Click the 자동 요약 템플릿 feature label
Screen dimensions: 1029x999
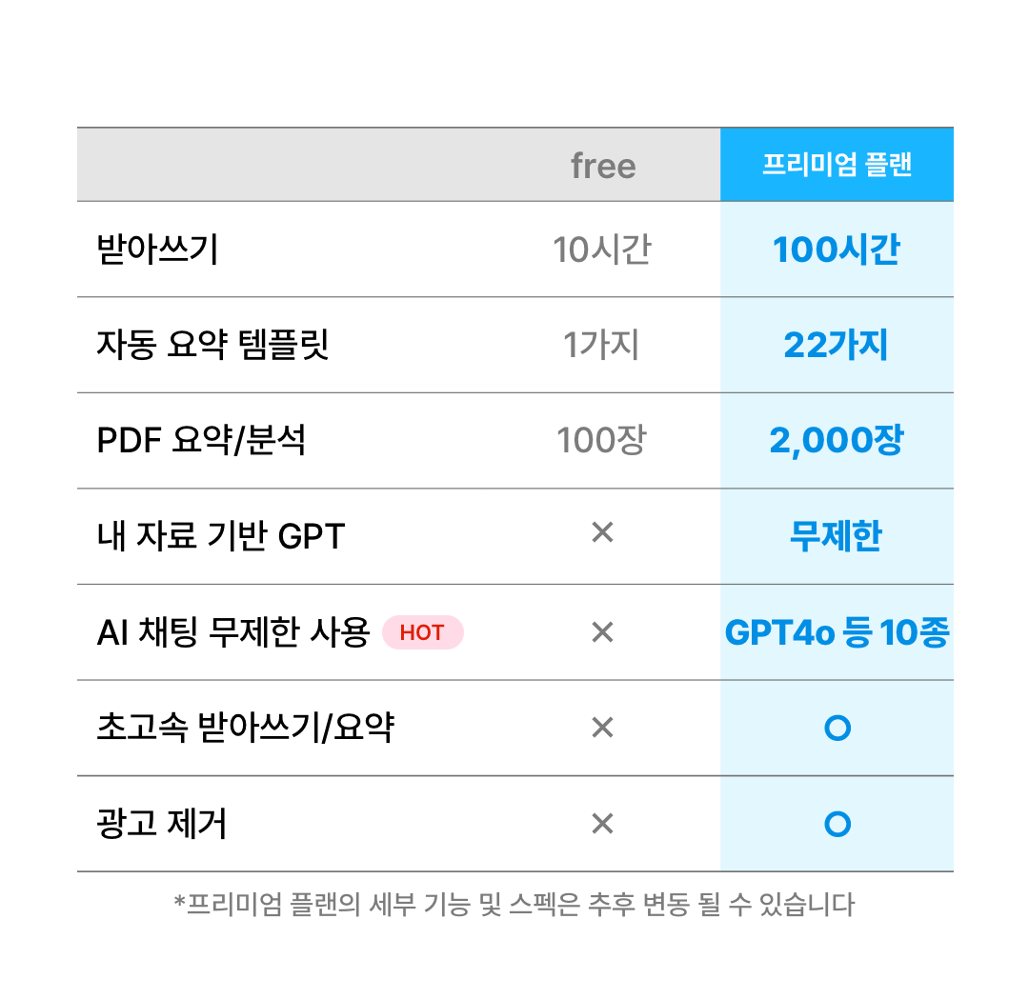pos(212,345)
